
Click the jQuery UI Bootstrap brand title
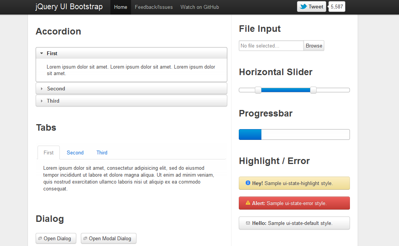pyautogui.click(x=69, y=7)
